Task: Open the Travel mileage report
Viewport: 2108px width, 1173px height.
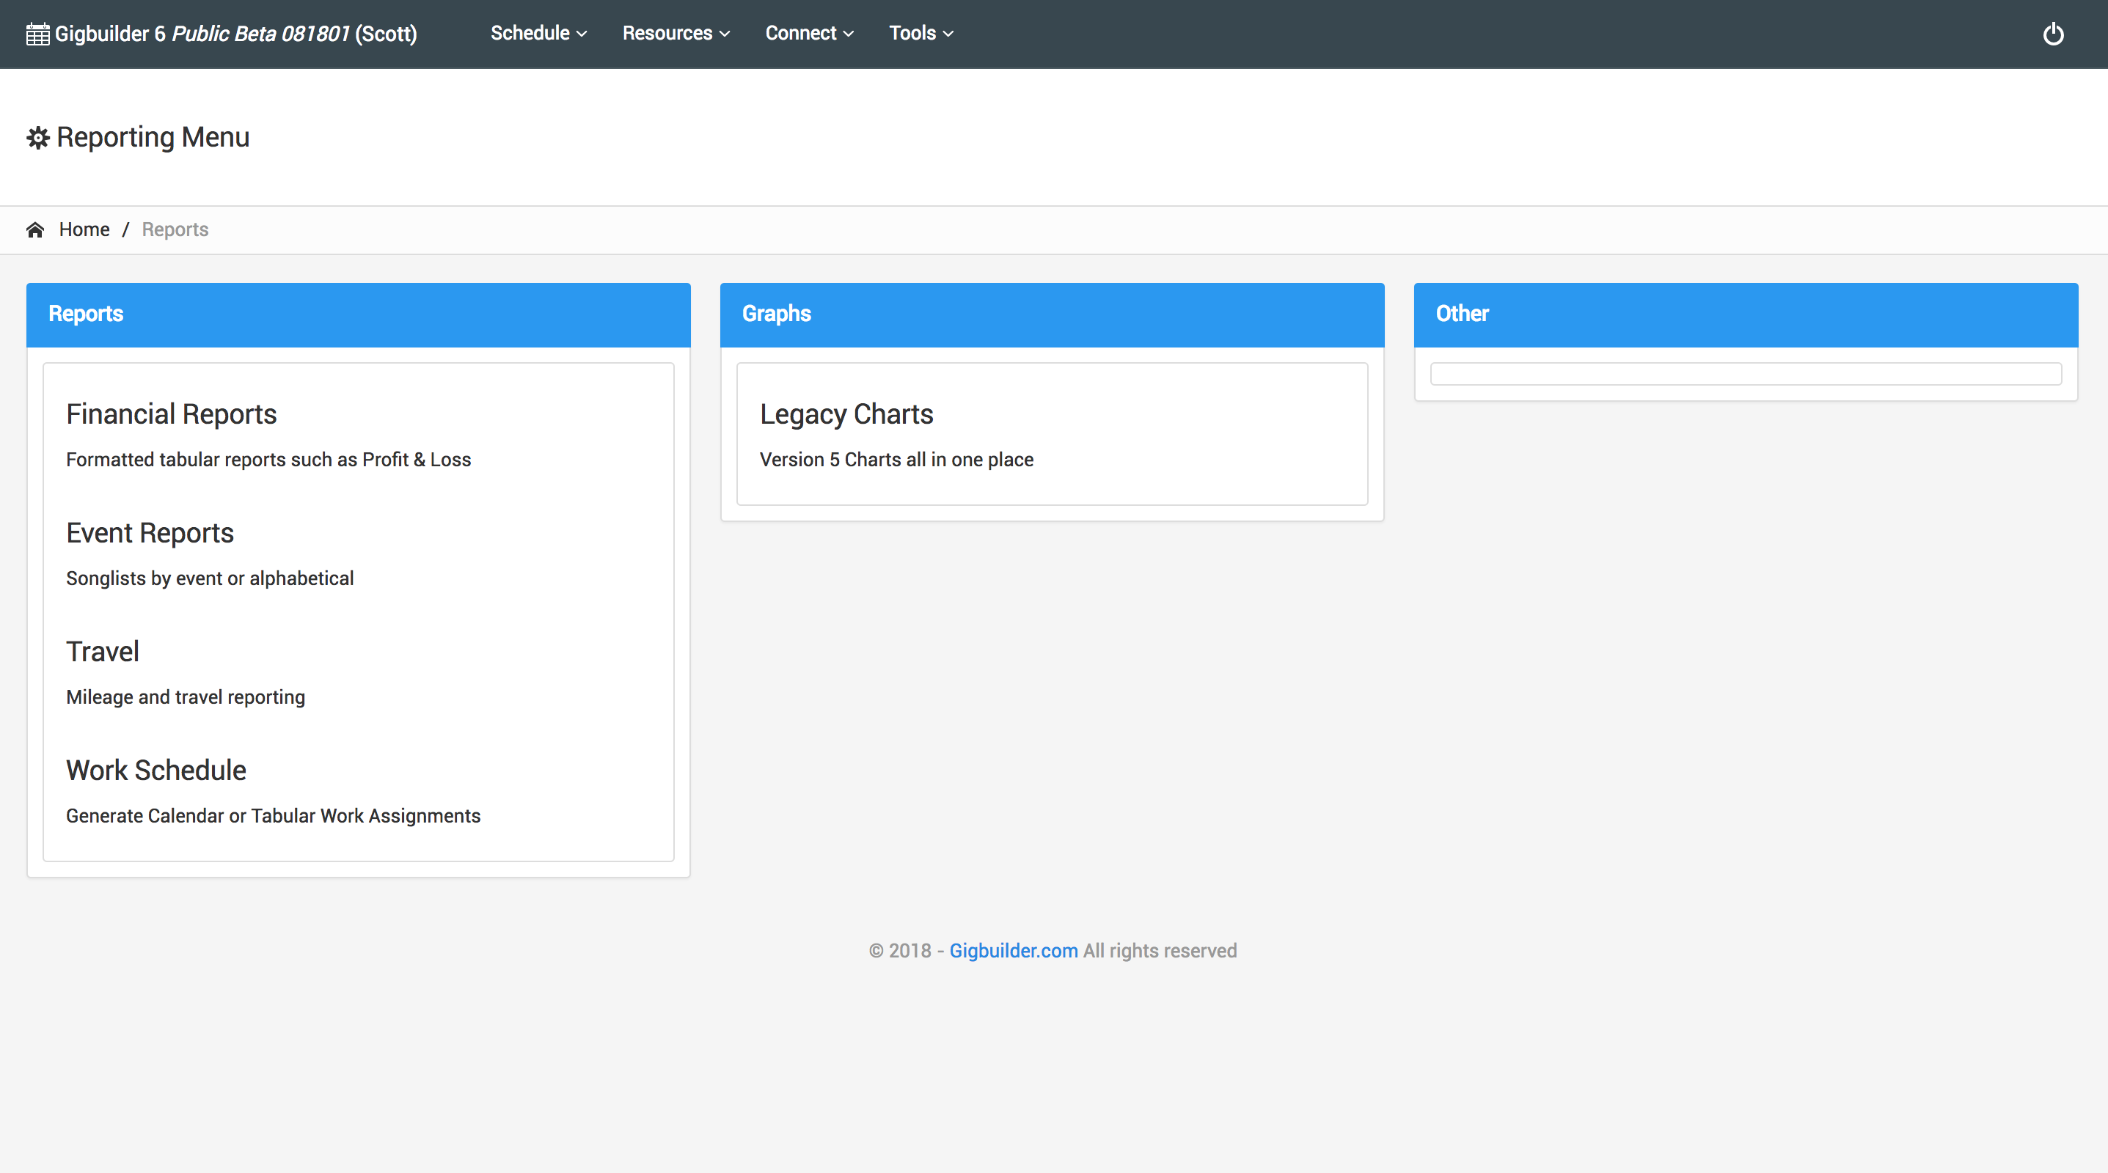Action: click(103, 652)
